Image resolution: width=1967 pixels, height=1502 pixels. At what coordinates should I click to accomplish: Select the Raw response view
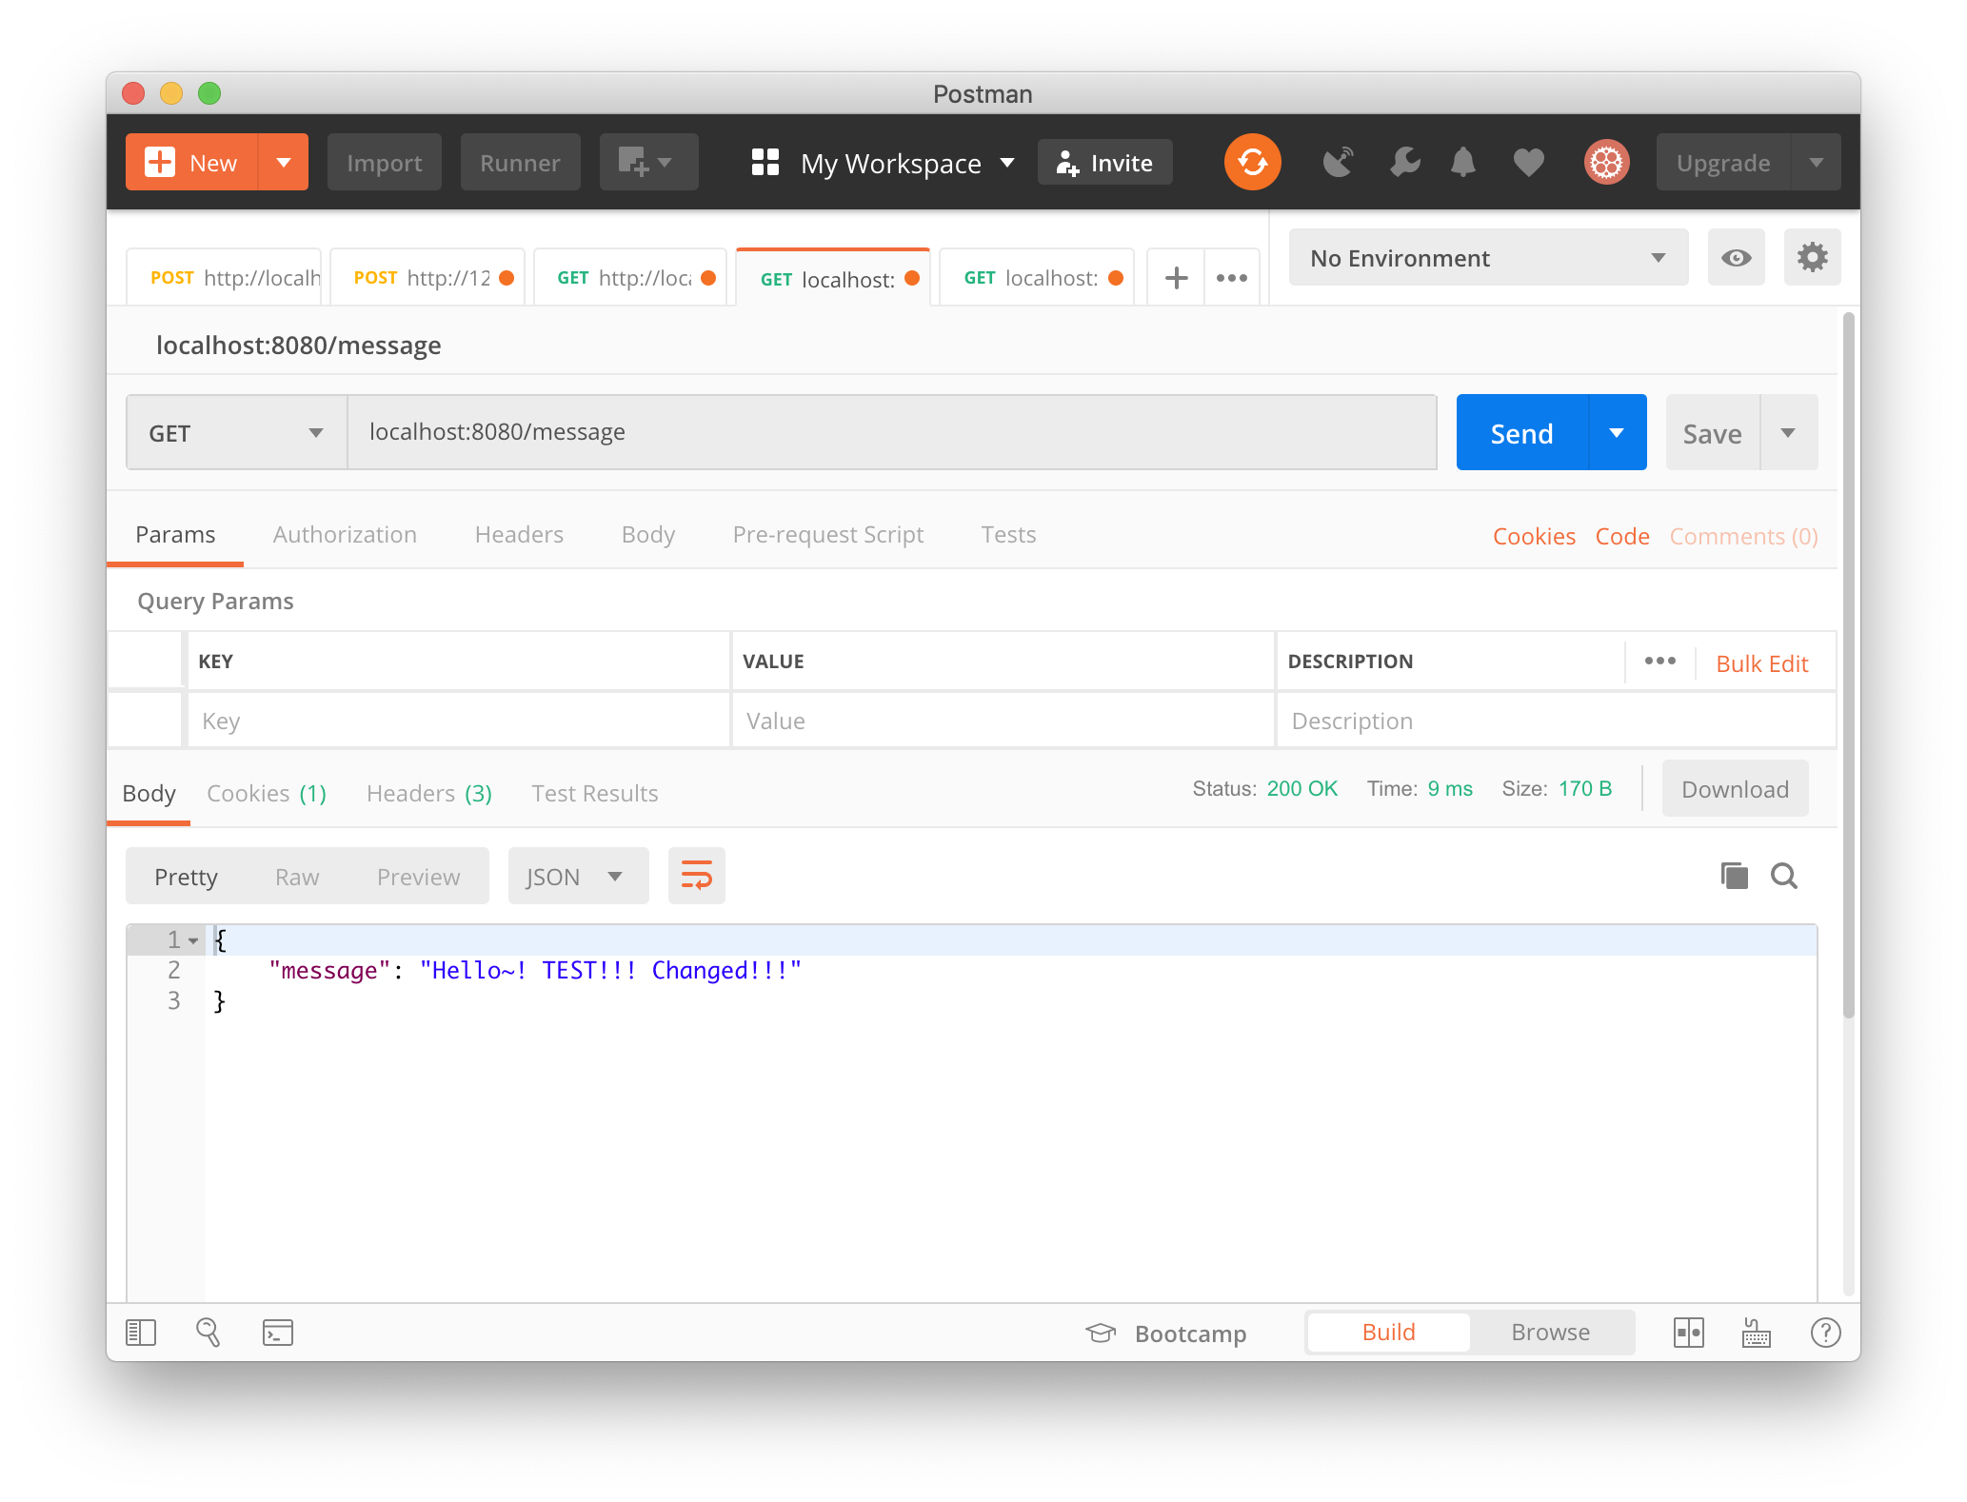[x=297, y=877]
